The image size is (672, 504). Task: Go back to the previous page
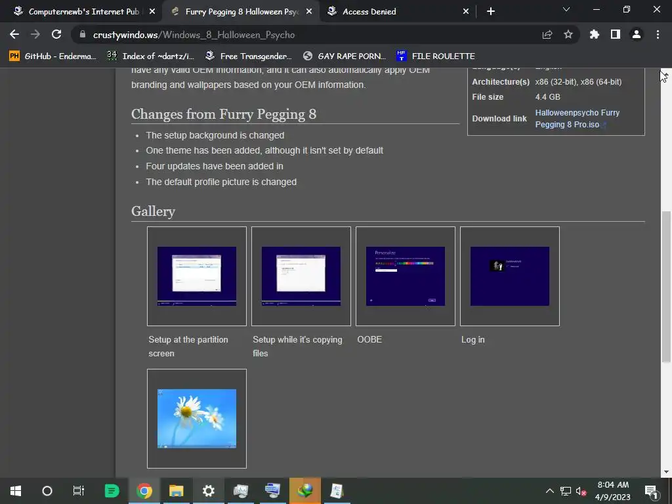(x=14, y=35)
